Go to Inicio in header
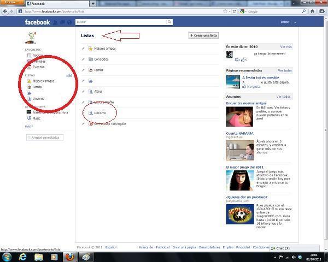Screen dimensions: 328x262 [285, 22]
